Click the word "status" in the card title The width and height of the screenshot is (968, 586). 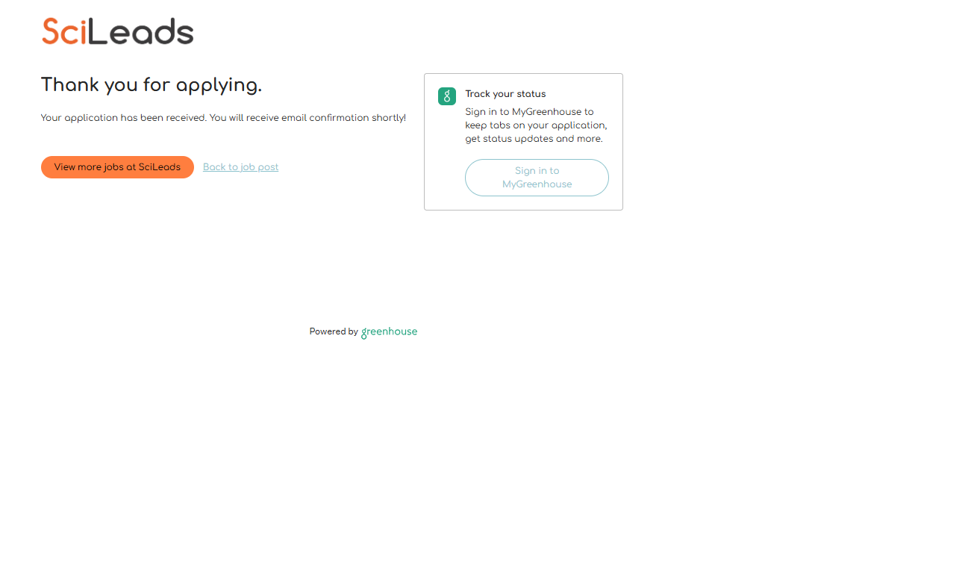point(531,94)
